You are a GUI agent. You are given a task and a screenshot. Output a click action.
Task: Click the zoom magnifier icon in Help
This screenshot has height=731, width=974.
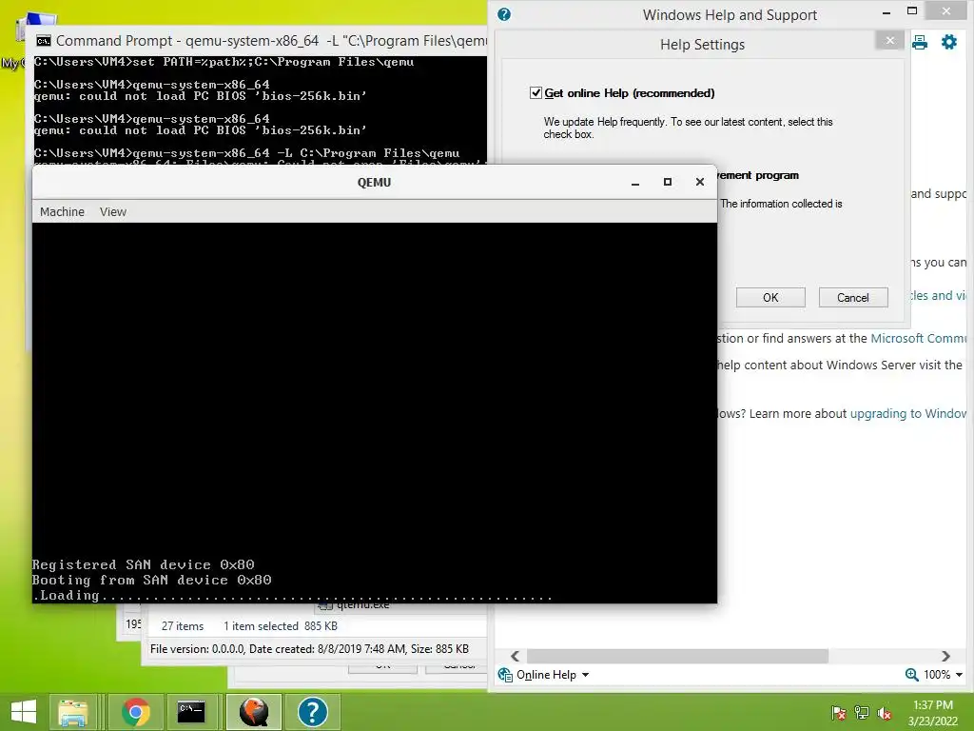click(x=912, y=675)
